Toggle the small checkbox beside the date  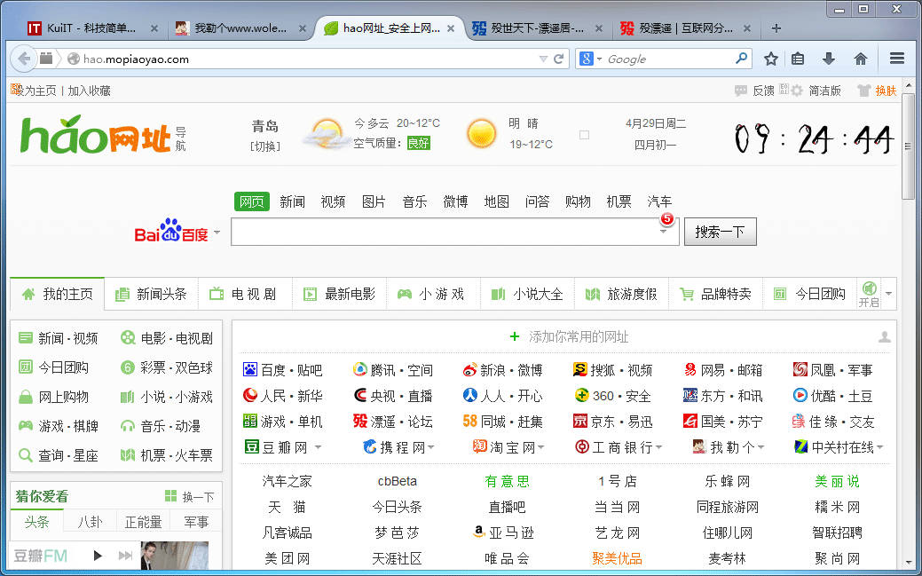pos(584,135)
